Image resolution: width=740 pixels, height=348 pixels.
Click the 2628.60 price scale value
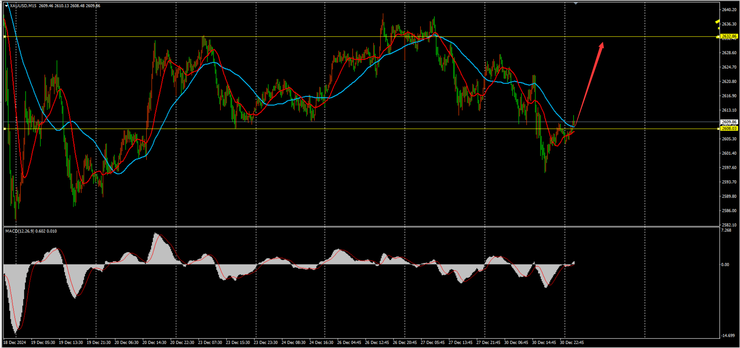[x=729, y=53]
